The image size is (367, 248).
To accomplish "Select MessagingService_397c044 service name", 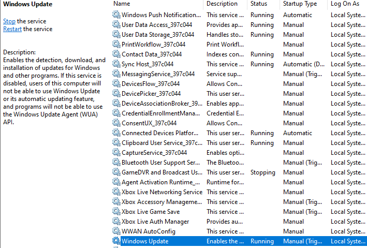I will [158, 74].
